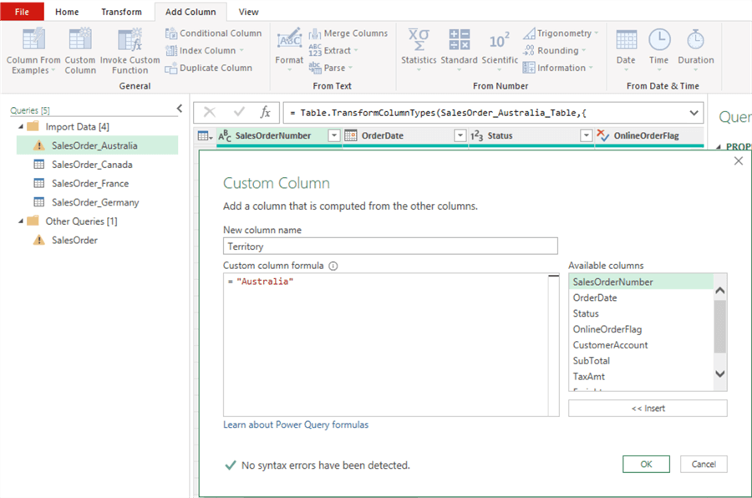
Task: Select the Add Column tab
Action: (x=191, y=12)
